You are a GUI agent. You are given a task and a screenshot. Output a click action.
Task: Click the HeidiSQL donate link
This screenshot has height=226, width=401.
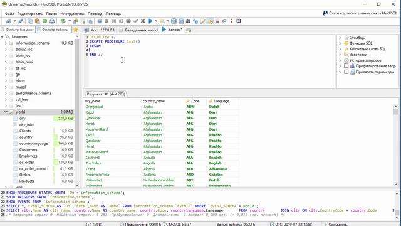360,13
